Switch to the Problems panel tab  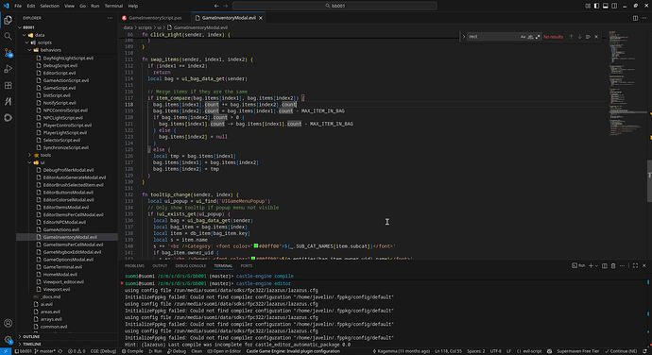click(x=135, y=265)
